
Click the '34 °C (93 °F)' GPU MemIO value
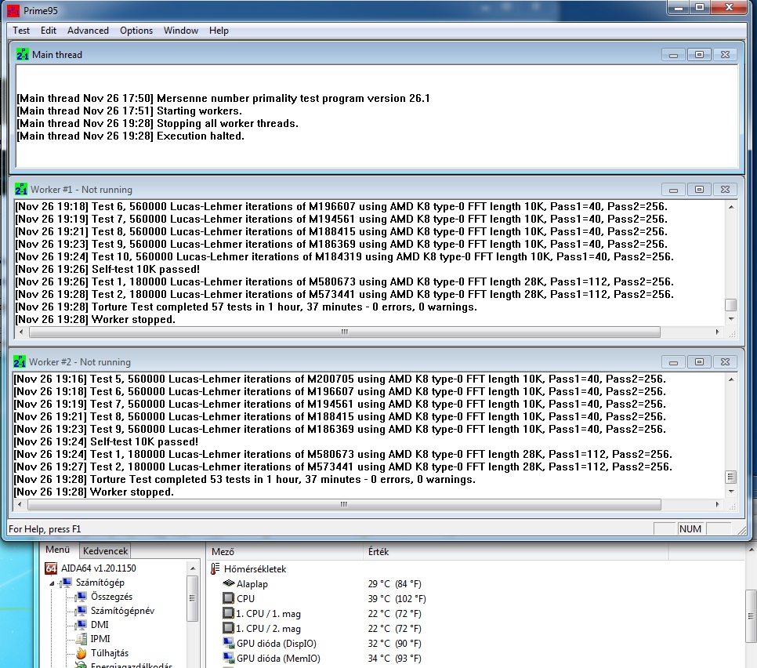[x=394, y=658]
